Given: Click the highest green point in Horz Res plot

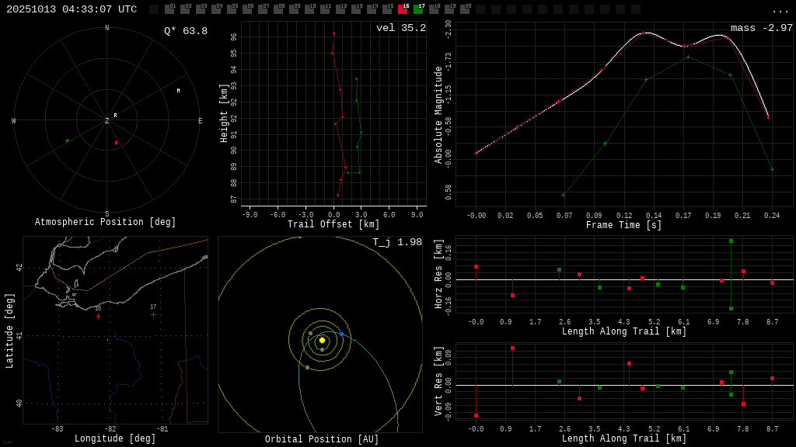Looking at the screenshot, I should click(x=731, y=241).
